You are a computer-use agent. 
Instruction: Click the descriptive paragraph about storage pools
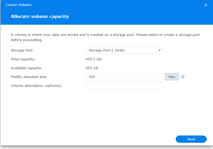pos(105,37)
